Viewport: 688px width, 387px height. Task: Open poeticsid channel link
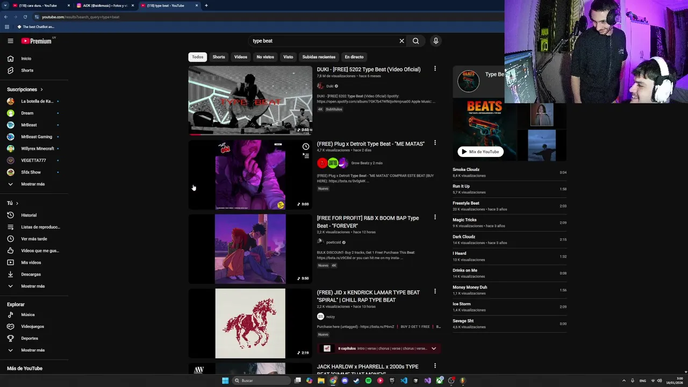coord(333,242)
